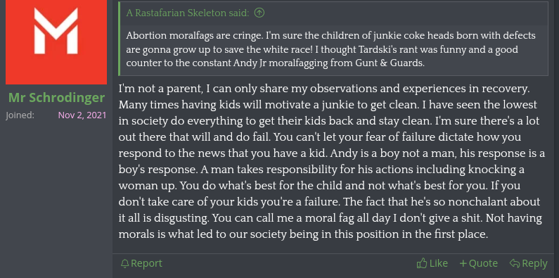Click the quote block header bar

[x=334, y=13]
